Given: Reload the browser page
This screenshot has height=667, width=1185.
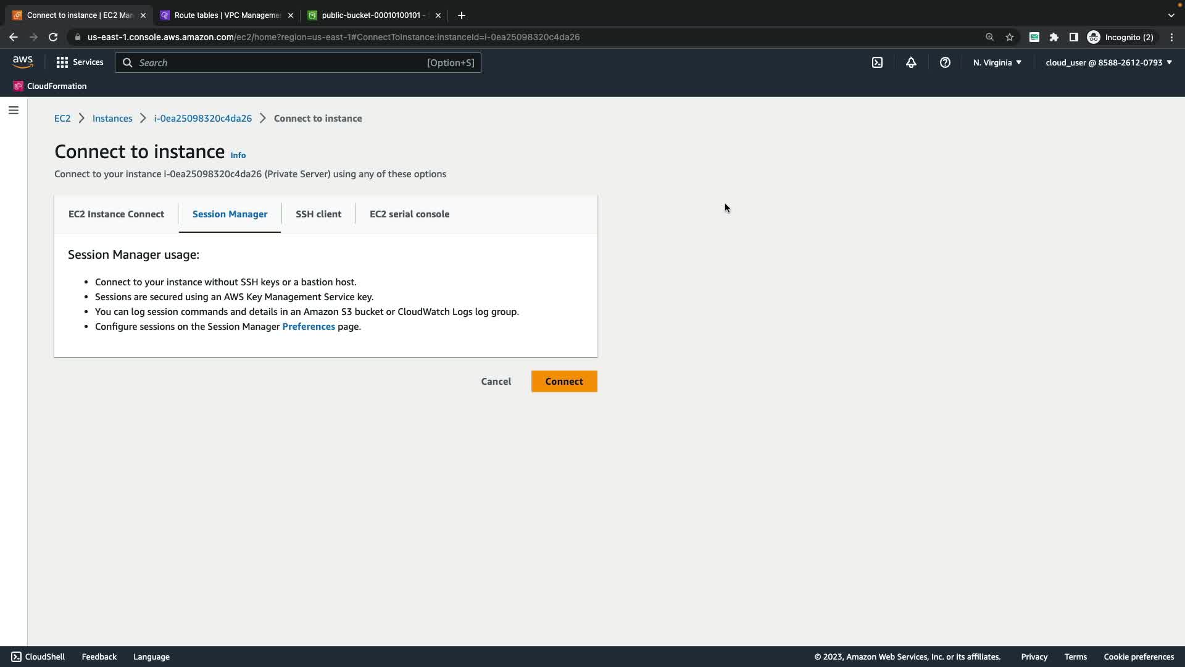Looking at the screenshot, I should pos(53,37).
